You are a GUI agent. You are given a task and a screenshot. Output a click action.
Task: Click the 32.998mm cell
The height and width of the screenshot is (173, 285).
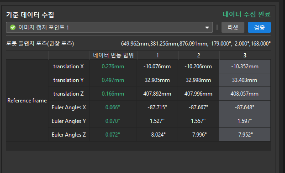[x=198, y=80]
